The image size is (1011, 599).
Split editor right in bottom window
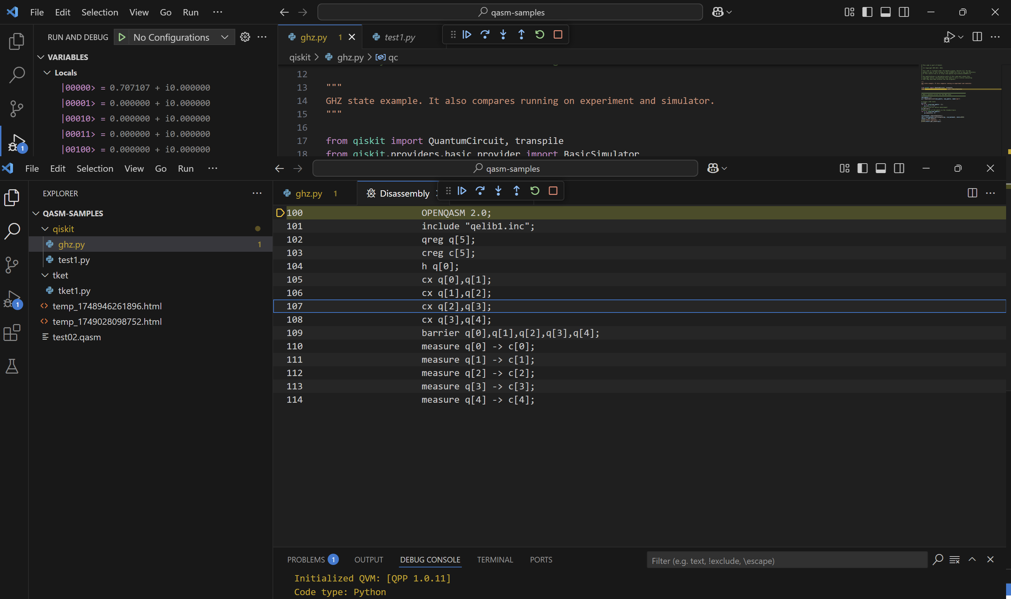[972, 193]
